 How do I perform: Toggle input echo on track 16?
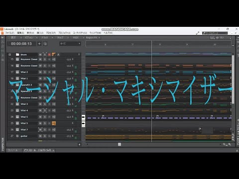[54, 66]
